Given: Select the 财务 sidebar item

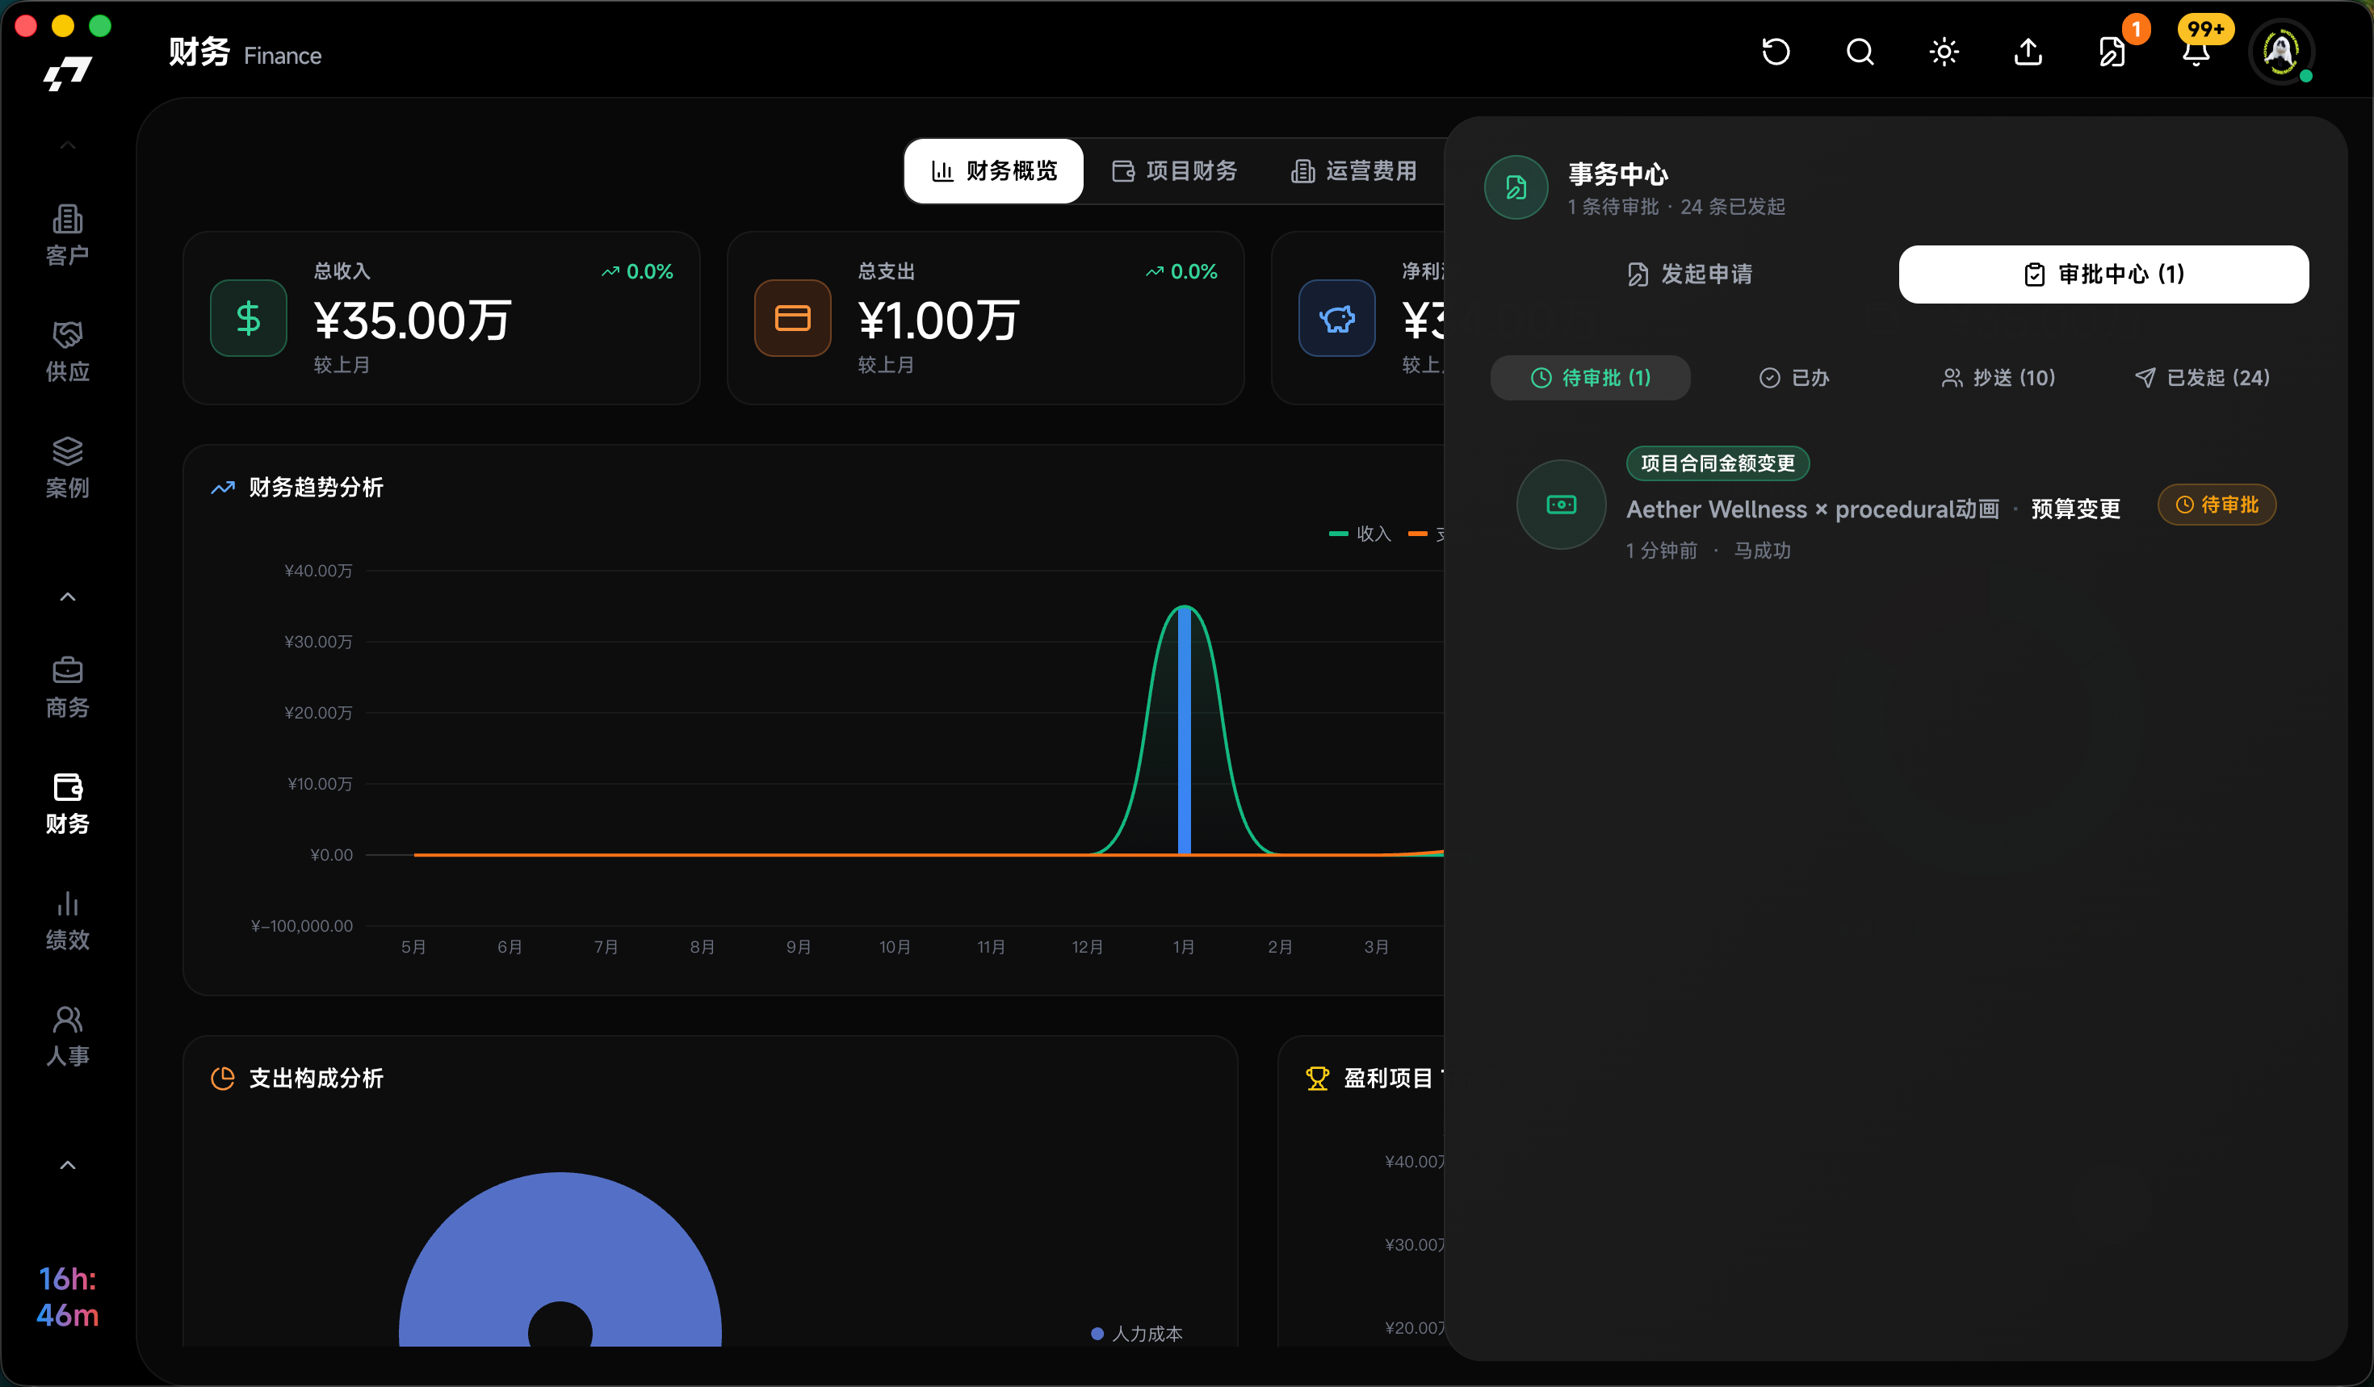Looking at the screenshot, I should (68, 804).
